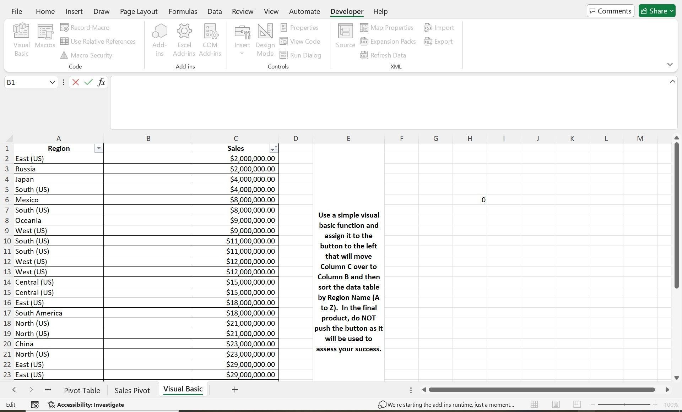Open the Region column filter dropdown
Image resolution: width=682 pixels, height=412 pixels.
(x=98, y=148)
